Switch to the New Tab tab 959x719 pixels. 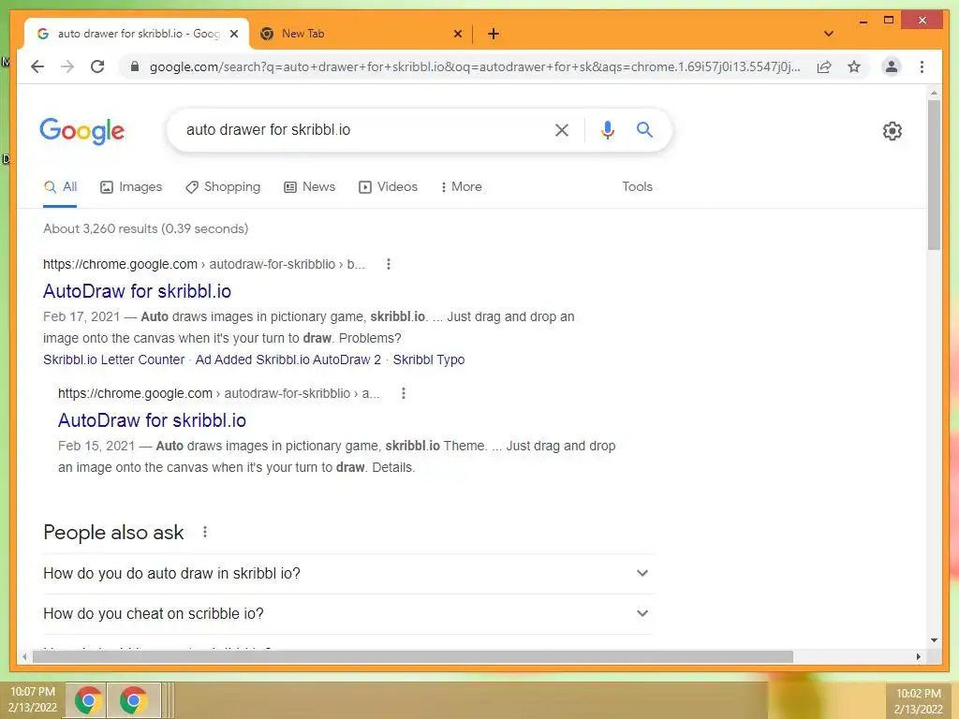(361, 34)
